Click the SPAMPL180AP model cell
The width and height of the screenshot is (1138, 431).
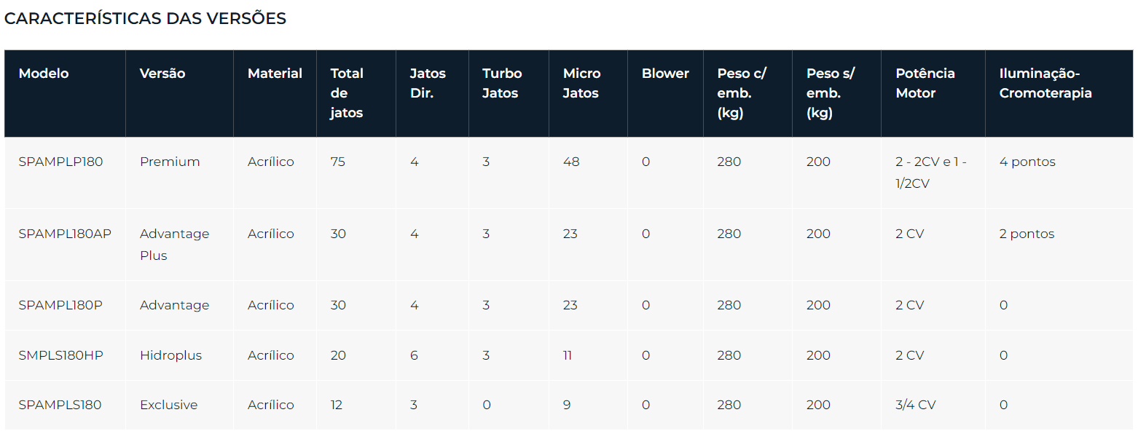click(65, 245)
